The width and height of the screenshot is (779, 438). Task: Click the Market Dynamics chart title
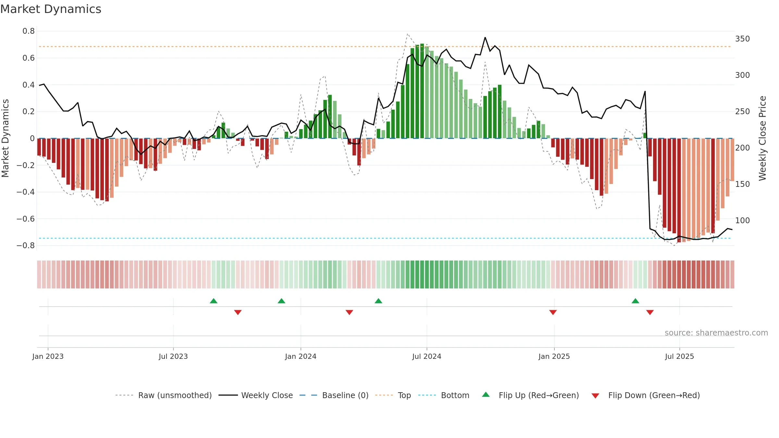pos(51,9)
